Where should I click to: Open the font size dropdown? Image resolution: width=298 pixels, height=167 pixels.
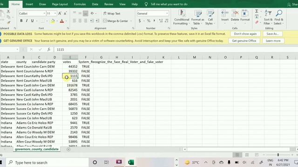tap(55, 13)
